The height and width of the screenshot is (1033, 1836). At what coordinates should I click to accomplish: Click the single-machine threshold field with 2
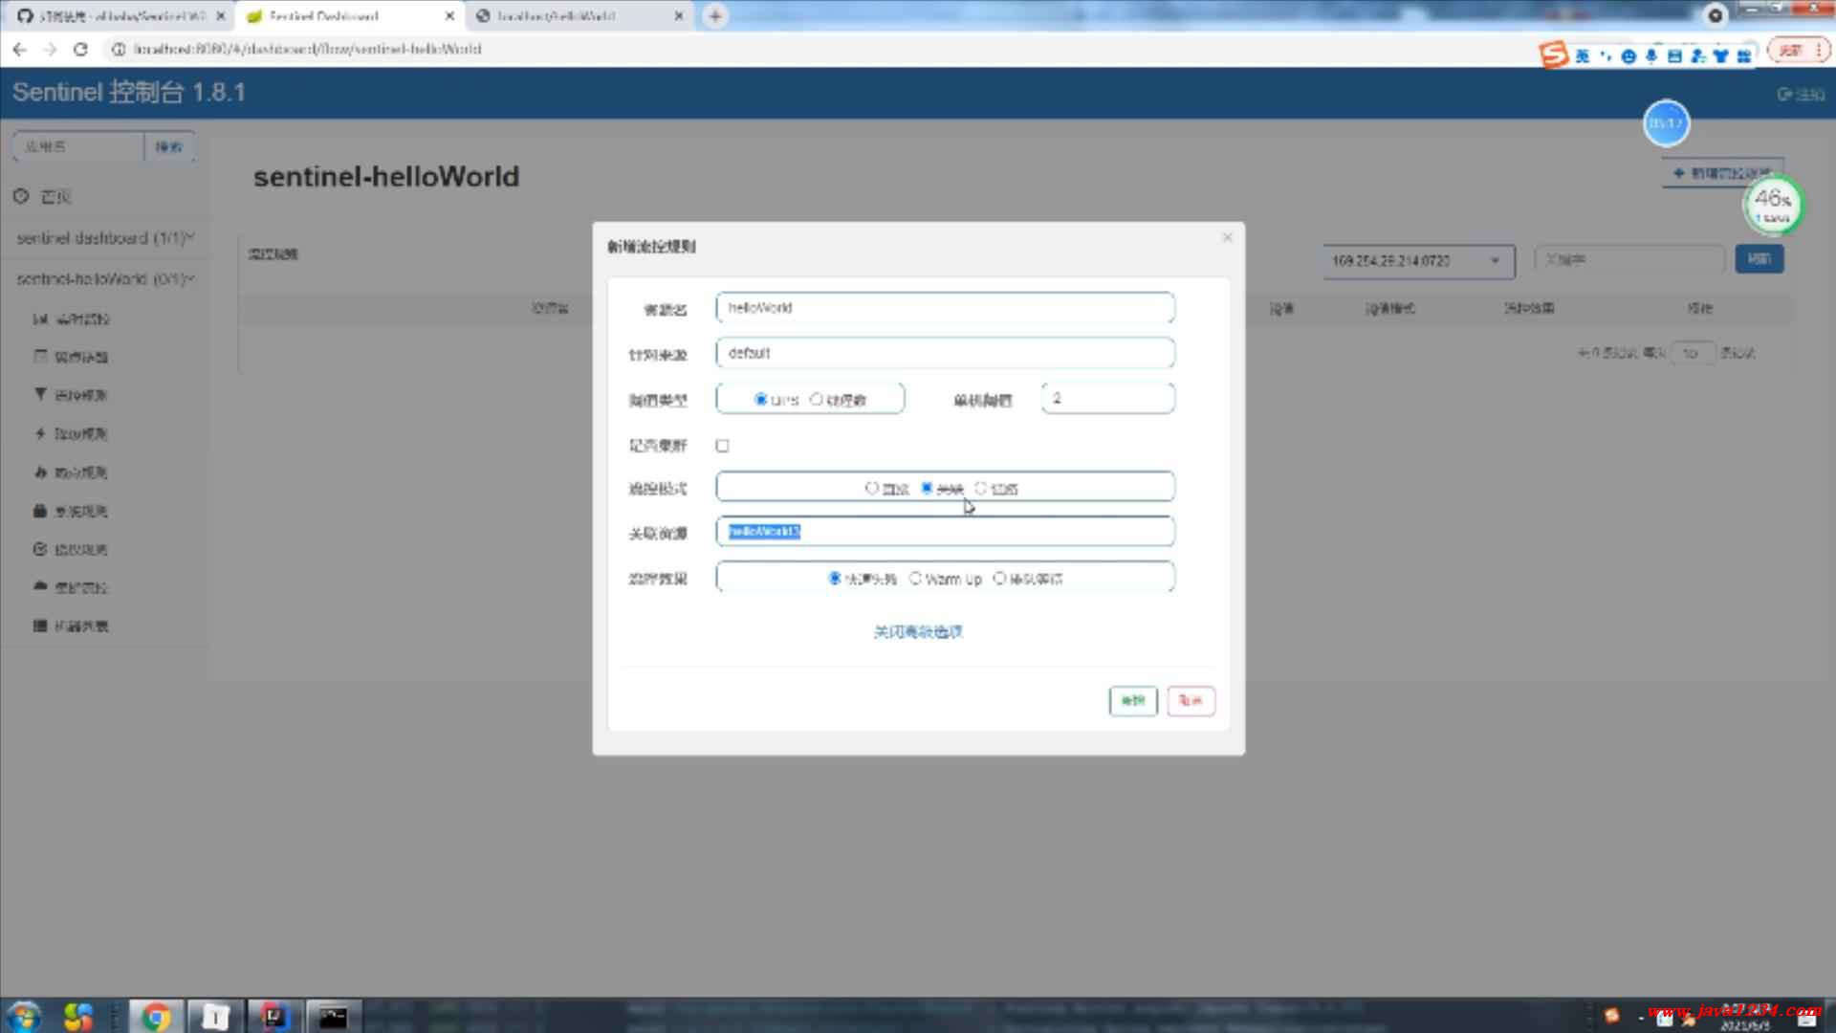pos(1108,398)
